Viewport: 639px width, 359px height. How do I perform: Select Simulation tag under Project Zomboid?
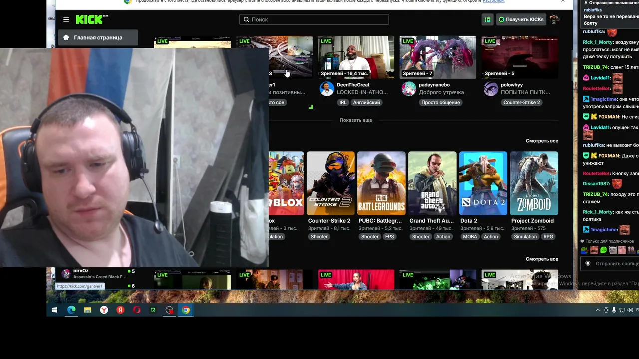[525, 237]
